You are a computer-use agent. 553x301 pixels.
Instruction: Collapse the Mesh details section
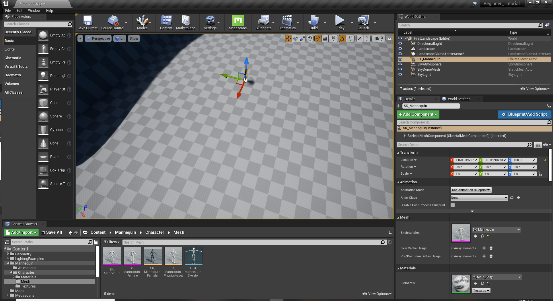[x=398, y=217]
